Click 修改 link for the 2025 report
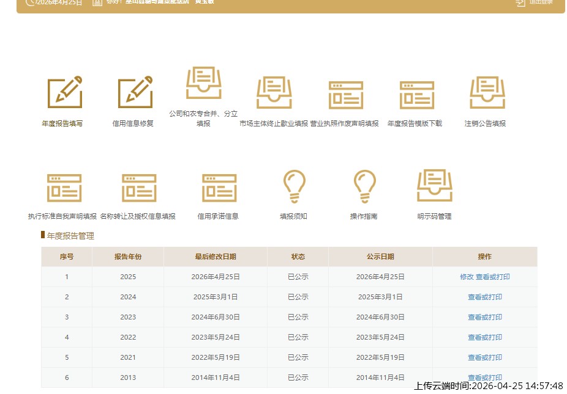This screenshot has height=394, width=567. click(467, 277)
